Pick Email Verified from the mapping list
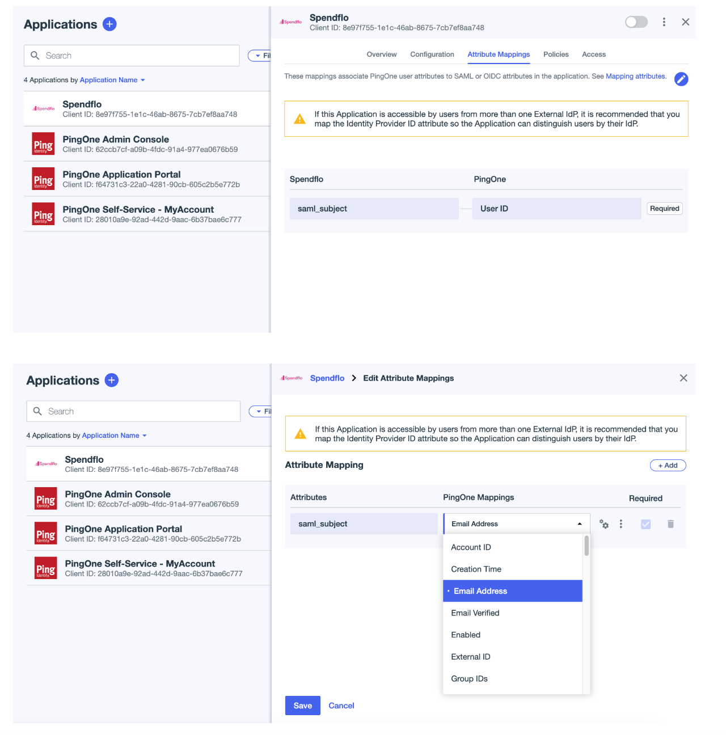Image resolution: width=726 pixels, height=735 pixels. click(x=513, y=613)
